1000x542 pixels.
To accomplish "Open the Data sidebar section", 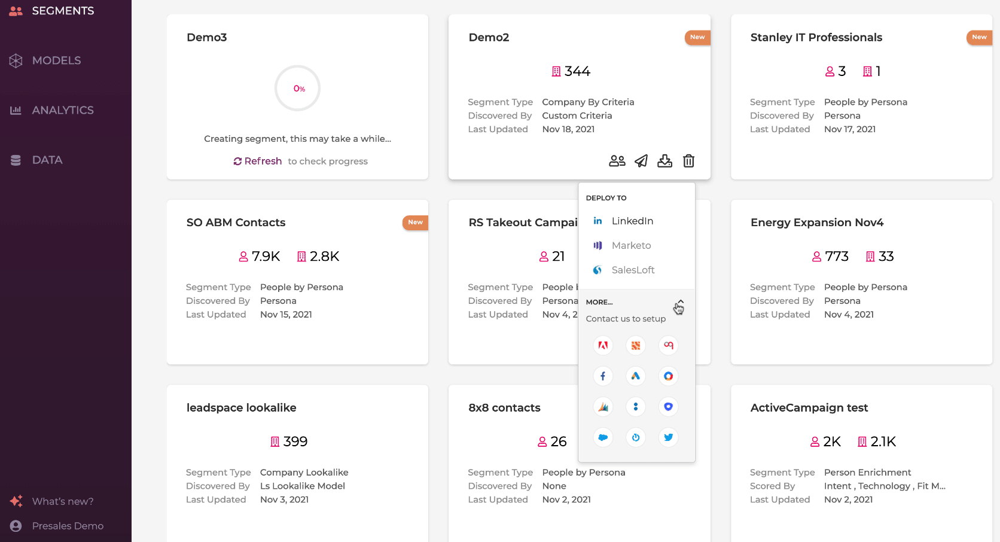I will point(47,160).
